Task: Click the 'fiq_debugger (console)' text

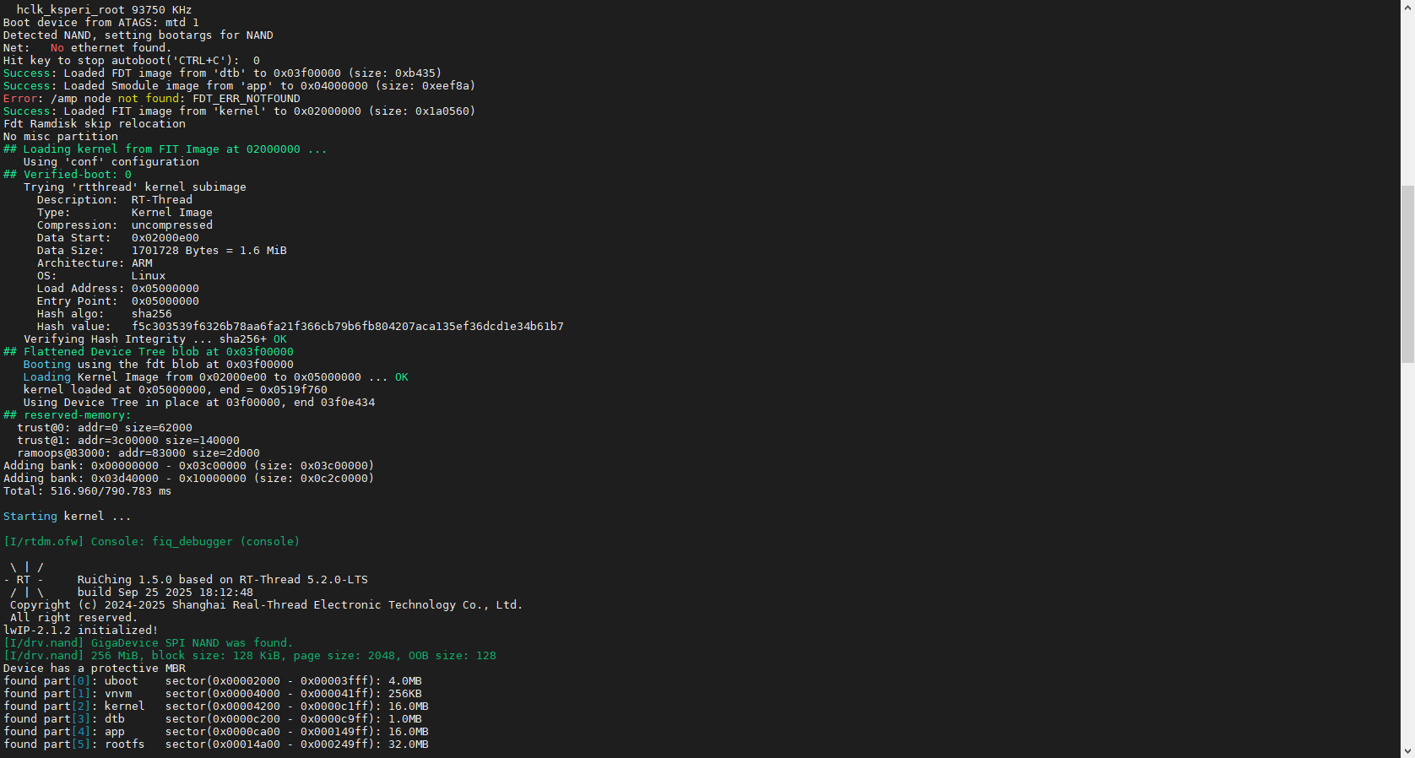Action: coord(225,542)
